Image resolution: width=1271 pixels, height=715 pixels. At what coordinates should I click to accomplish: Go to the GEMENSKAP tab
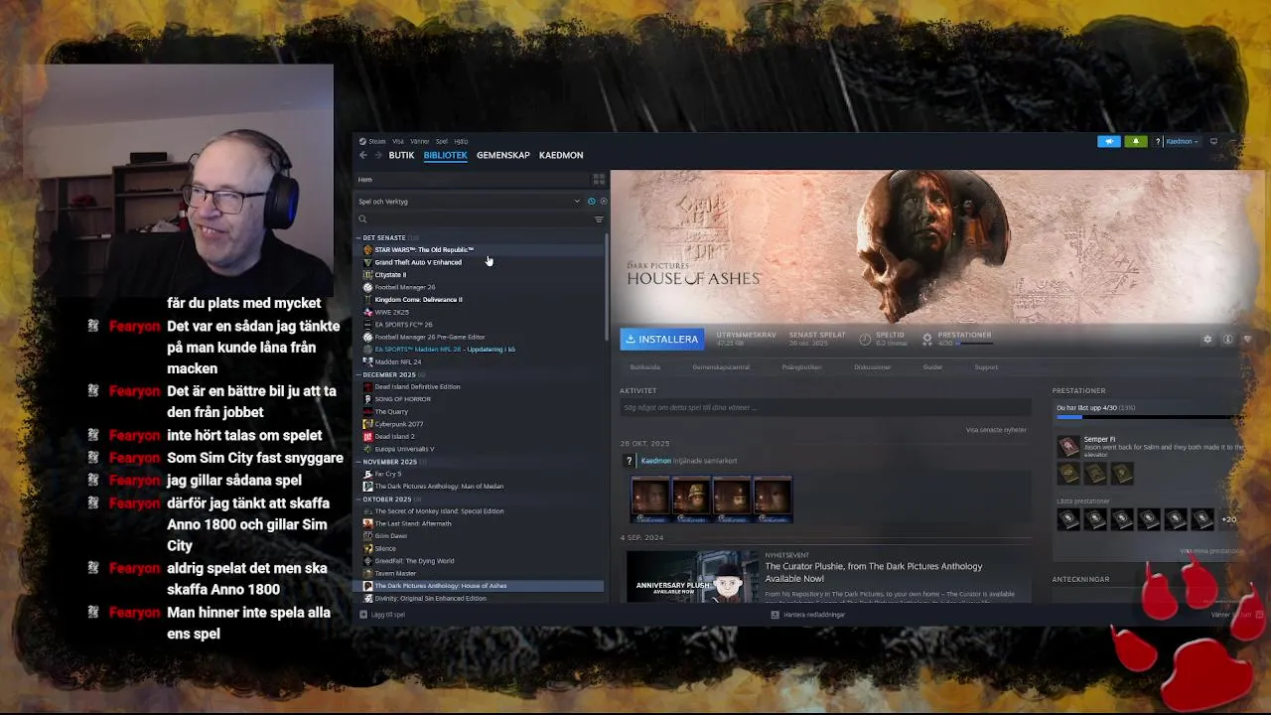502,155
